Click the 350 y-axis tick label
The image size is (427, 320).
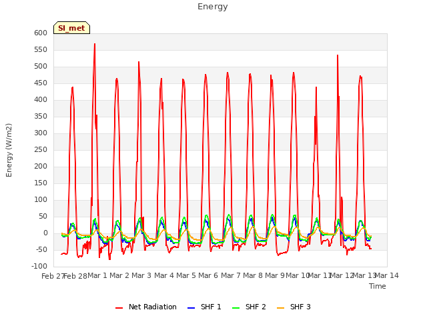point(41,117)
